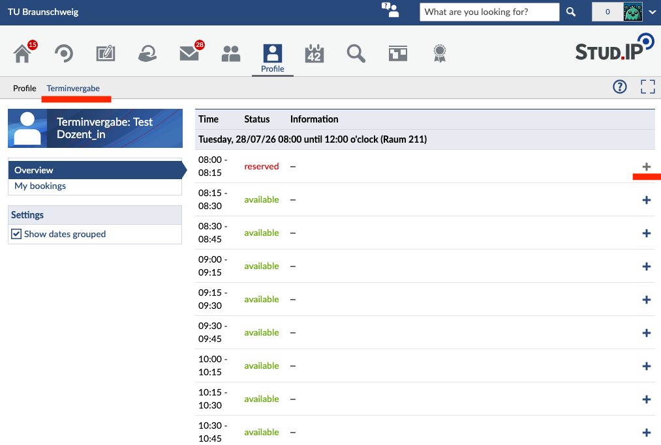Image resolution: width=661 pixels, height=445 pixels.
Task: Click the search submit magnifier
Action: [x=571, y=12]
